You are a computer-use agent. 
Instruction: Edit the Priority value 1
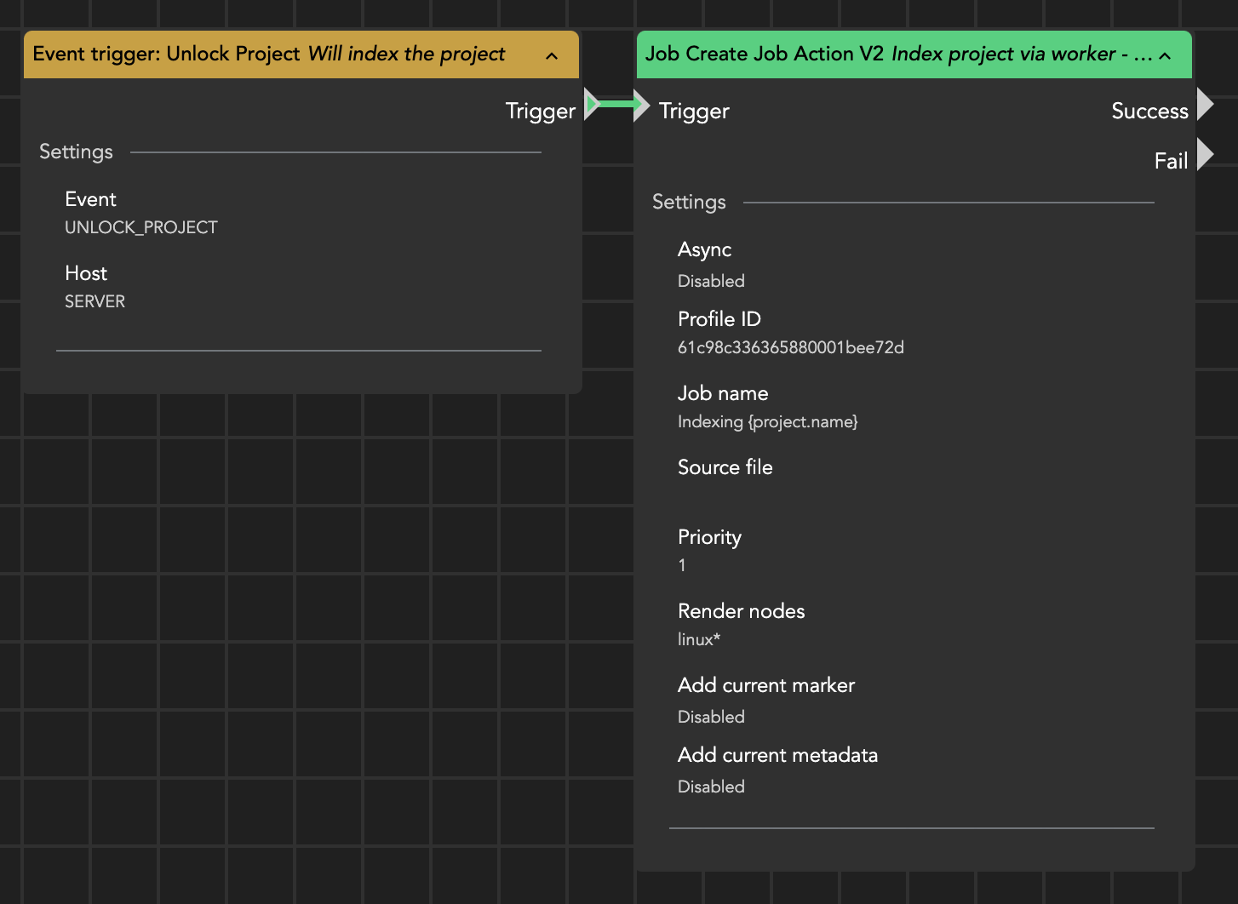tap(682, 565)
